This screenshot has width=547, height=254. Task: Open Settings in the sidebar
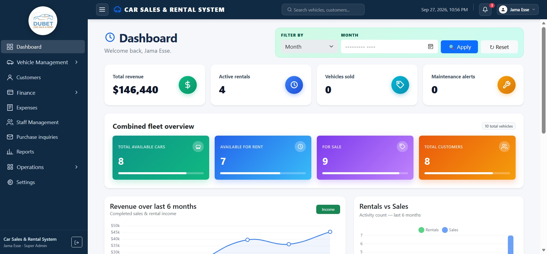[43, 182]
